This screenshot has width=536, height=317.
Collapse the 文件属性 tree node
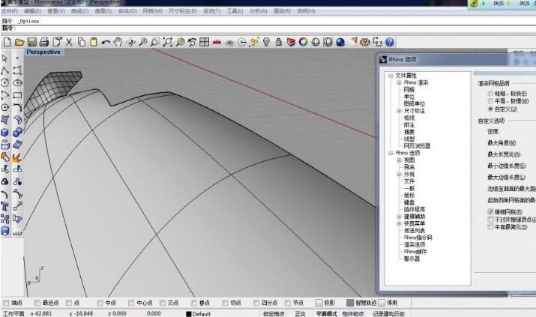391,76
